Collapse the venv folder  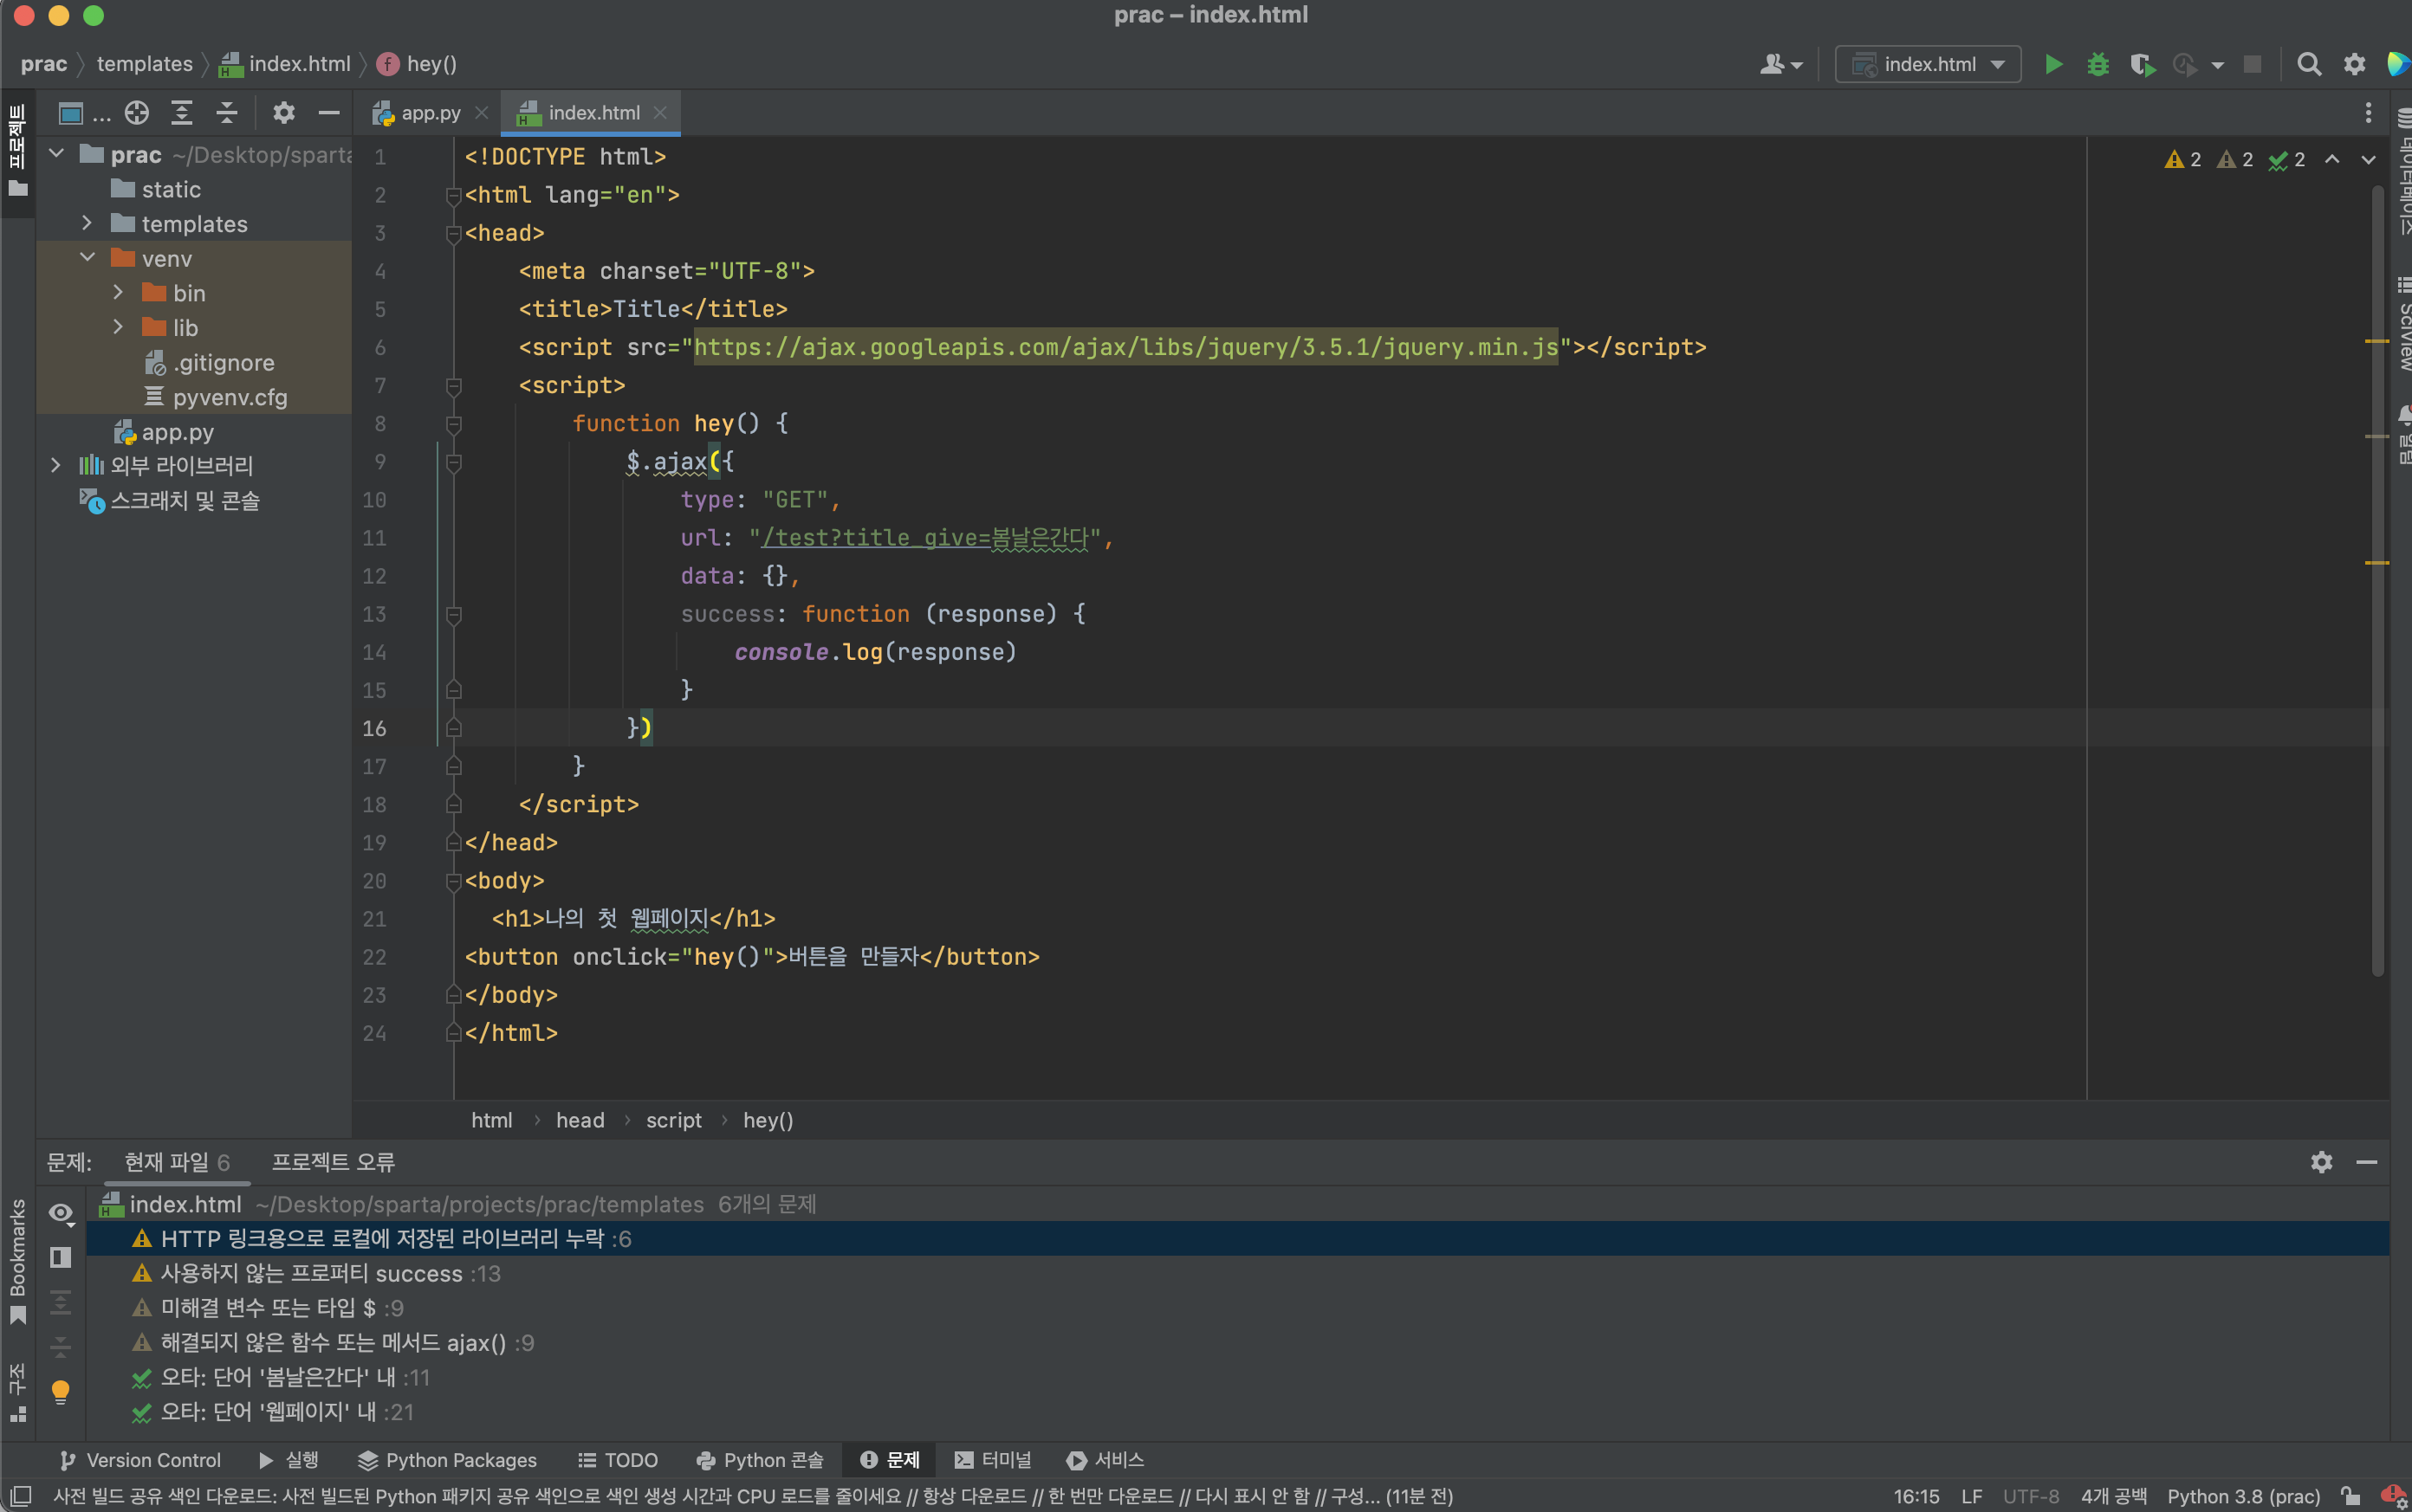coord(88,258)
